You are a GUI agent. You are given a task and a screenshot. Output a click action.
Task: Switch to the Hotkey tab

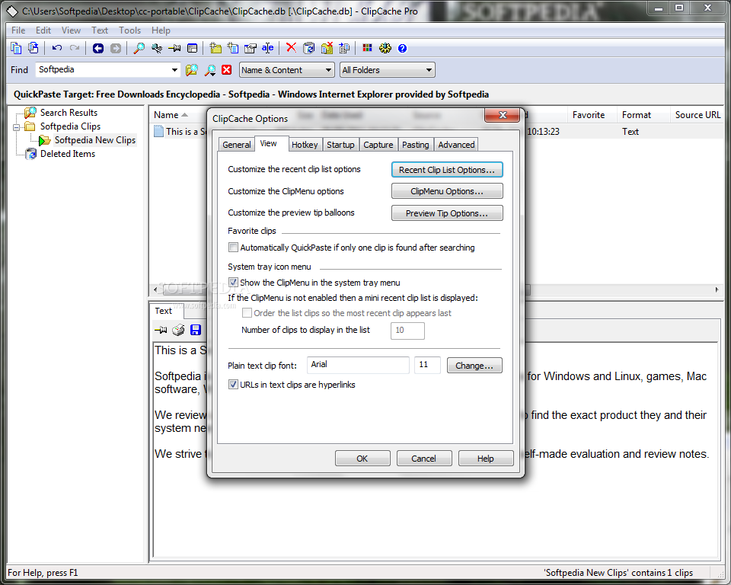tap(305, 145)
